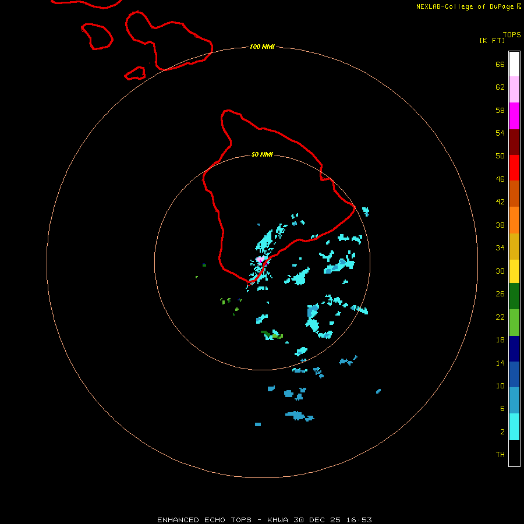Viewport: 524px width, 524px height.
Task: Click the legend value 14
Action: coord(500,363)
